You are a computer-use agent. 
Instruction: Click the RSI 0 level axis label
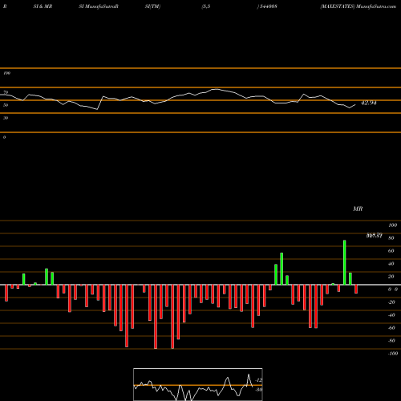point(4,137)
